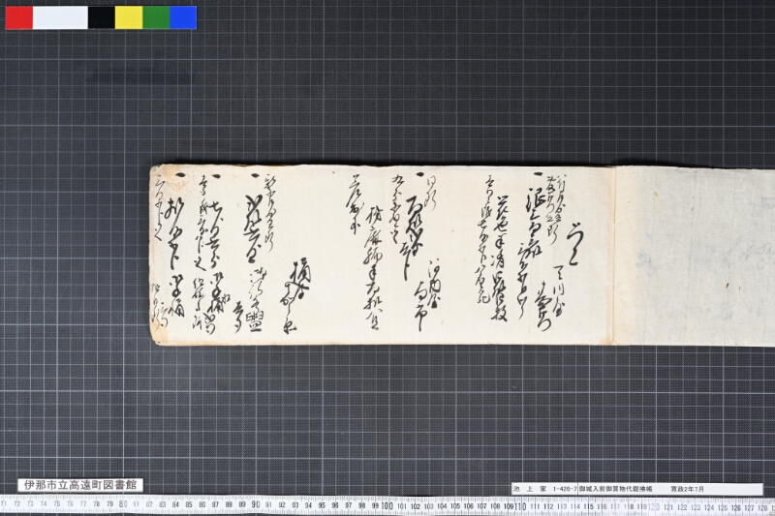Click the ruler mark 90
Image resolution: width=775 pixels, height=516 pixels.
pos(256,504)
